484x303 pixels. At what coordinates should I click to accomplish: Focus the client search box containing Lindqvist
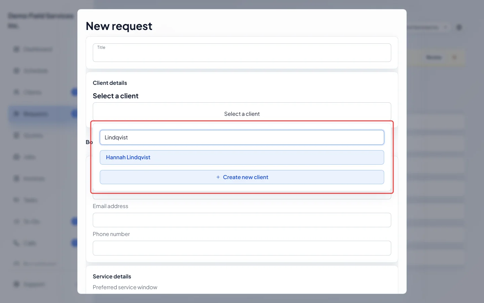point(242,137)
